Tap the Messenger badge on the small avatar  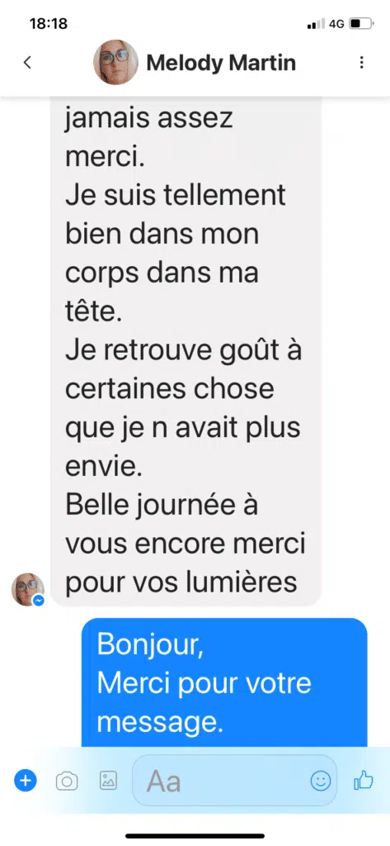38,601
